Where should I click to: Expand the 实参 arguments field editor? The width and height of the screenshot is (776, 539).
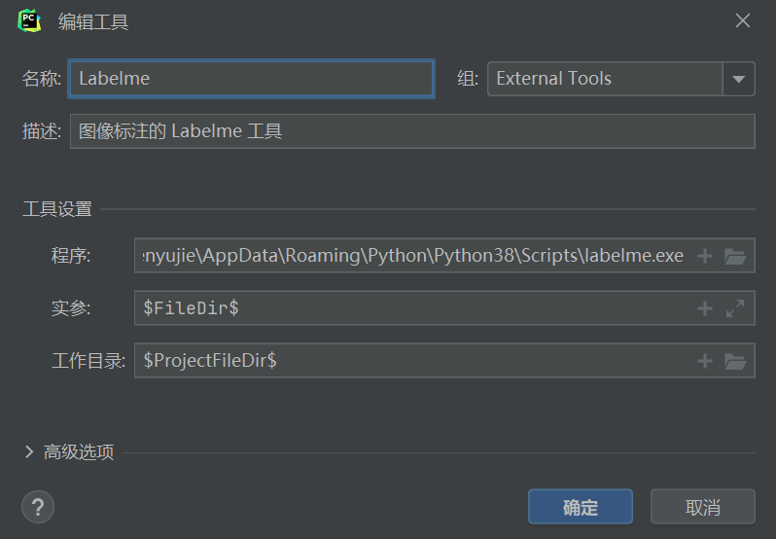pyautogui.click(x=735, y=308)
